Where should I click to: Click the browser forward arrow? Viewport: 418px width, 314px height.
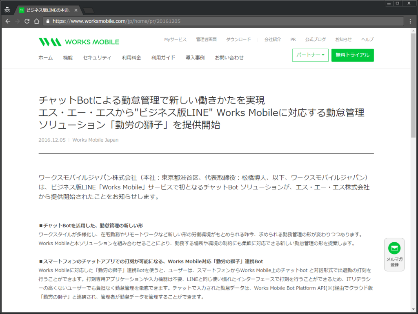tap(17, 21)
